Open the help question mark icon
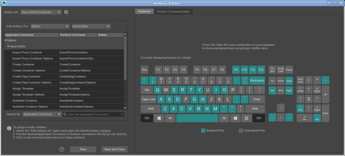Screen dimensions: 345x156 point(62,149)
